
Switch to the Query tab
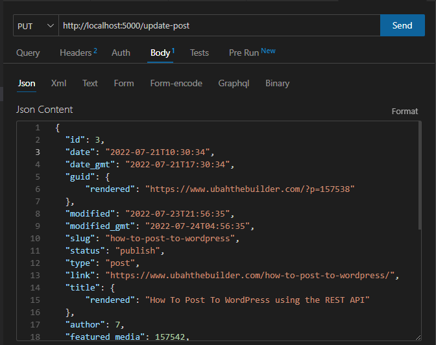[28, 53]
